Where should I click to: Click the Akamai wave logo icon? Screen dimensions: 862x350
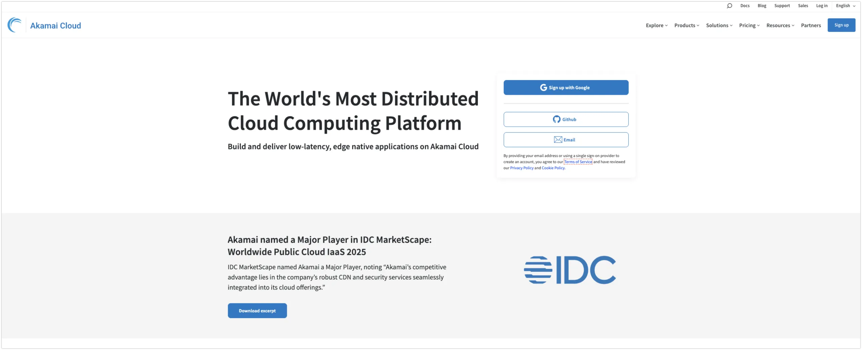click(x=14, y=25)
